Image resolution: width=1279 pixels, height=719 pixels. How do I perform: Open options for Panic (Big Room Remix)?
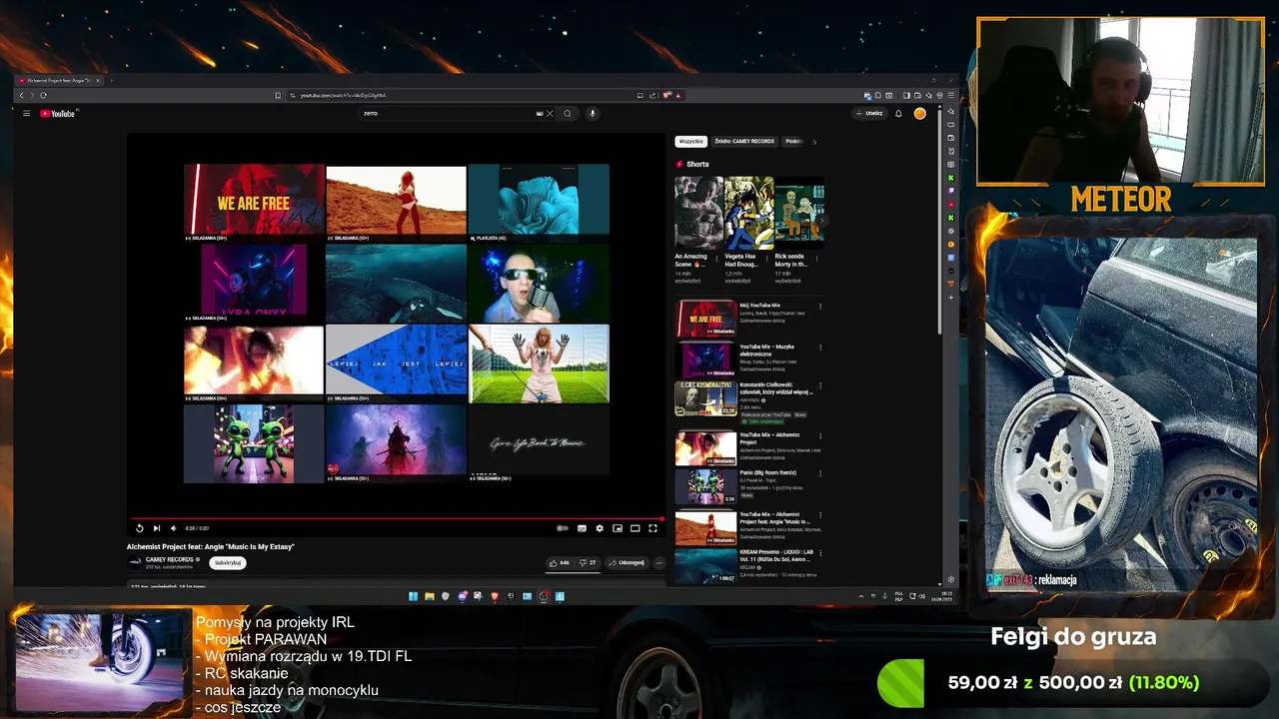(x=820, y=473)
